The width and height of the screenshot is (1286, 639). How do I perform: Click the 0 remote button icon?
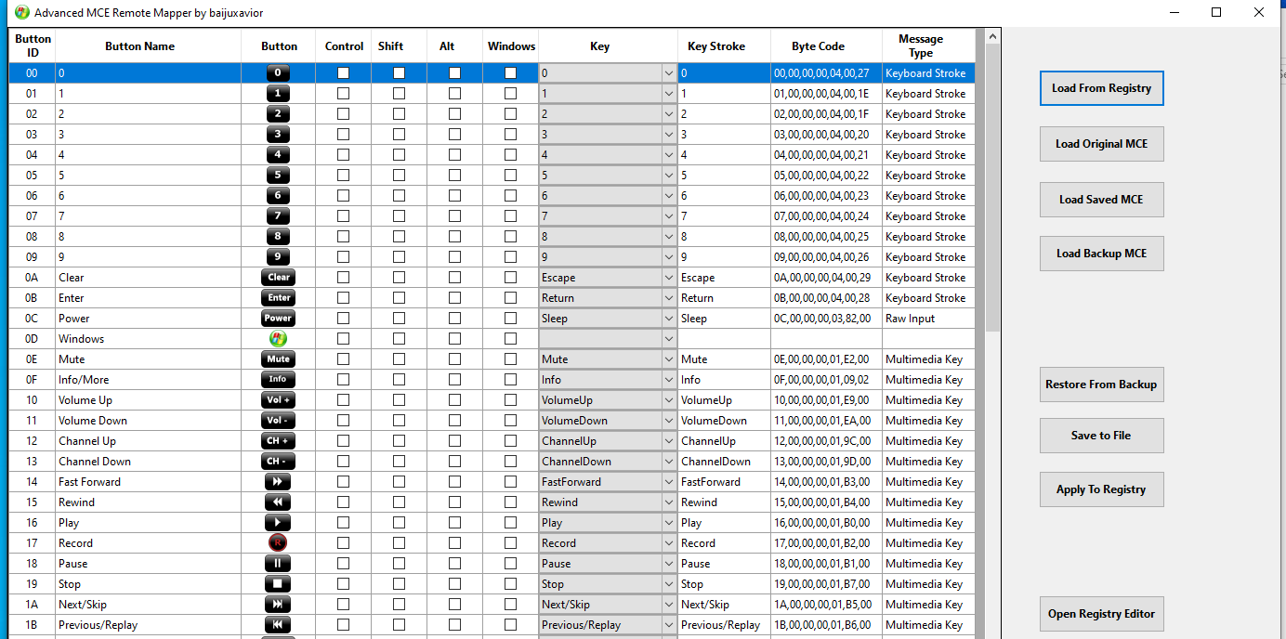point(279,72)
